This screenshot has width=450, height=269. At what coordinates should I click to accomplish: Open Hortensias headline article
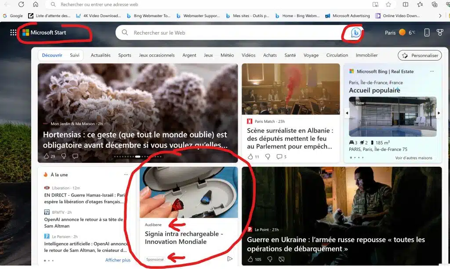click(x=135, y=140)
